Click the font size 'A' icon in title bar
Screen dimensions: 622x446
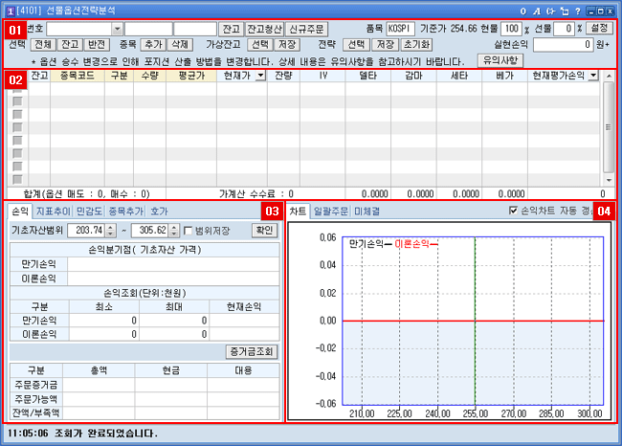(x=537, y=10)
